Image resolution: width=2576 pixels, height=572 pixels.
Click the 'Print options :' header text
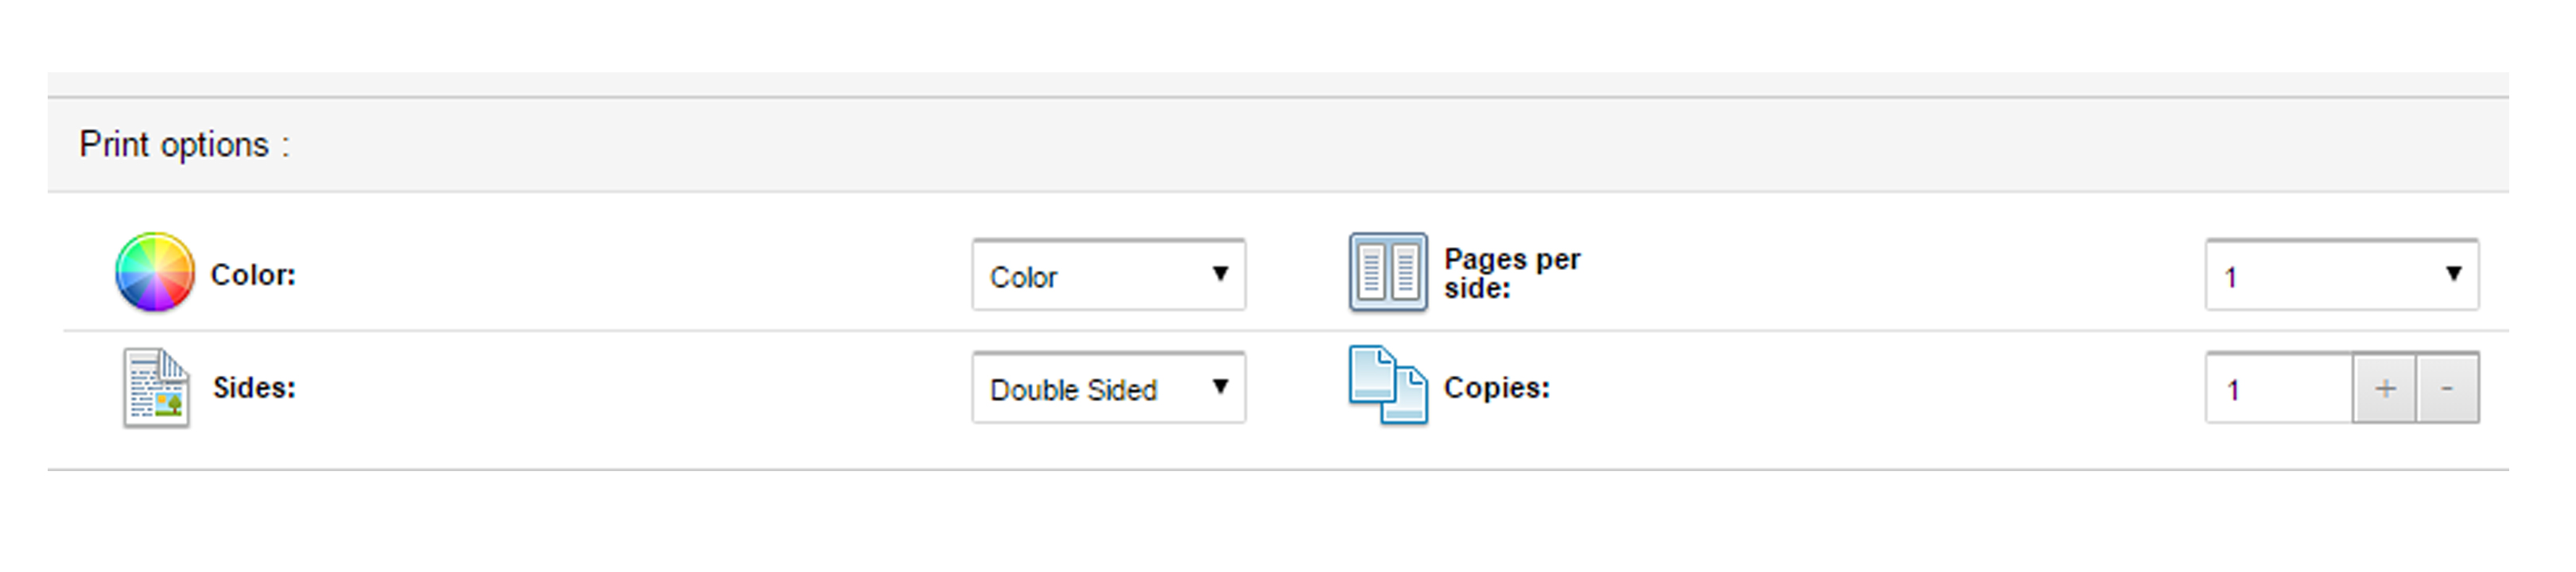184,145
